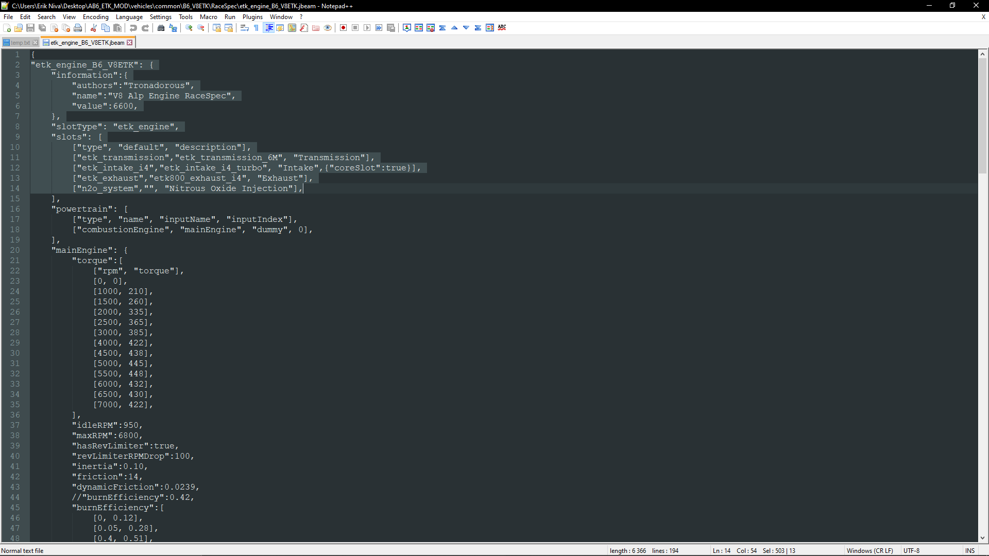Create a new file with the New icon
Viewport: 989px width, 556px height.
pyautogui.click(x=7, y=28)
